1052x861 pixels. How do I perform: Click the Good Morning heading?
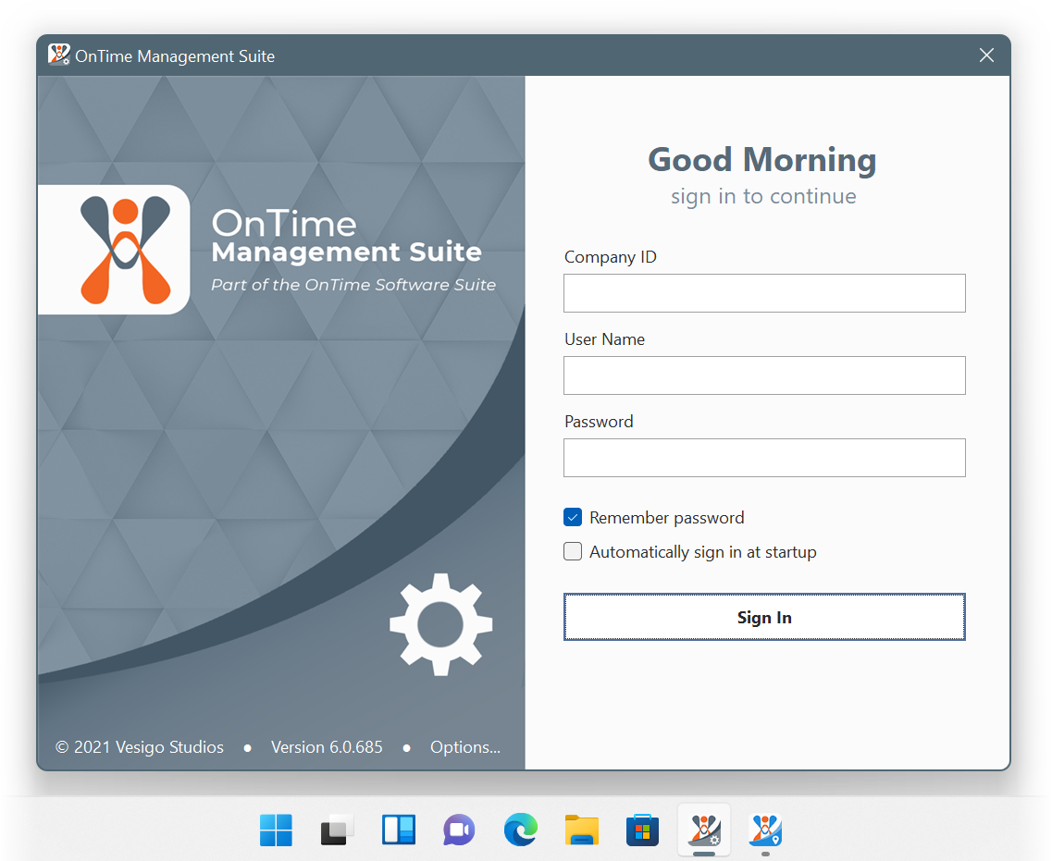click(x=762, y=160)
